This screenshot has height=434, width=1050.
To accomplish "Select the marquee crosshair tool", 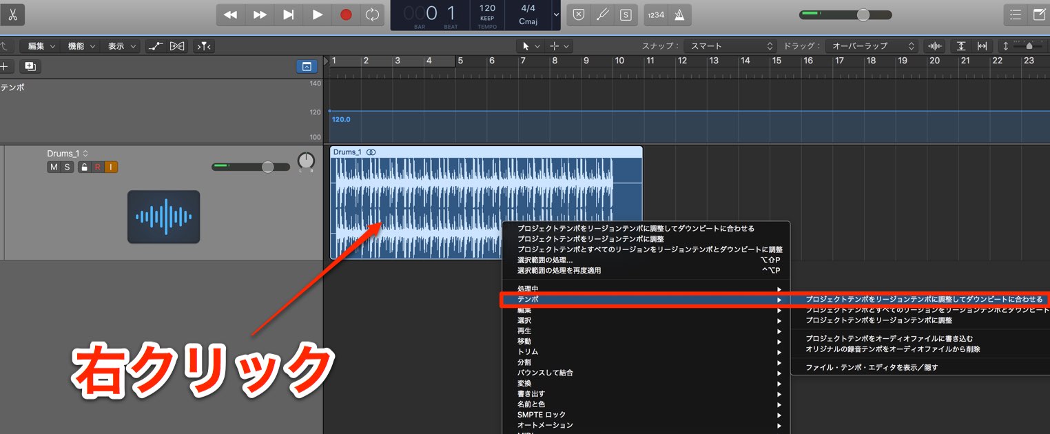I will coord(554,46).
